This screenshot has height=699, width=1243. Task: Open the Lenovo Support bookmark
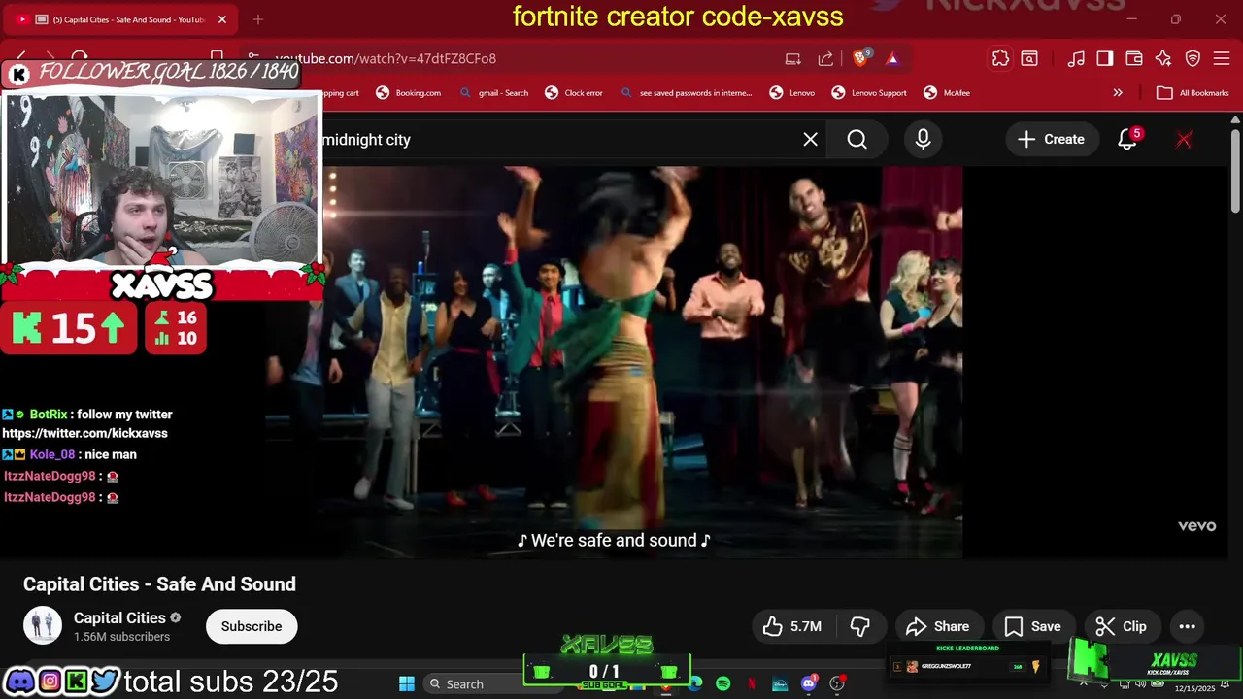click(869, 93)
